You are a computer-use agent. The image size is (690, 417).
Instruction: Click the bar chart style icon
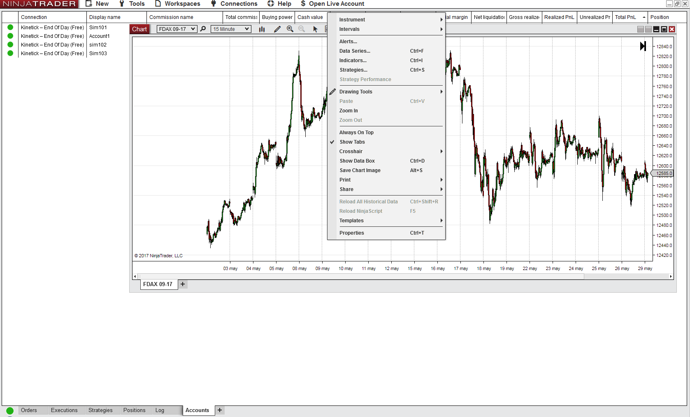pyautogui.click(x=262, y=29)
